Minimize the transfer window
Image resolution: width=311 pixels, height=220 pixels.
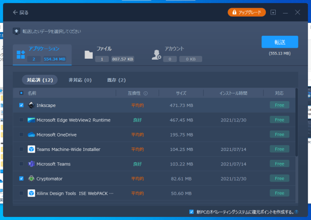[x=285, y=12]
